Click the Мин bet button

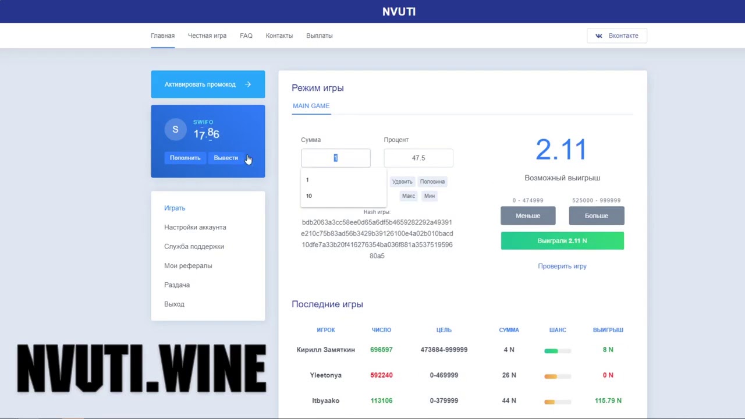(x=430, y=196)
